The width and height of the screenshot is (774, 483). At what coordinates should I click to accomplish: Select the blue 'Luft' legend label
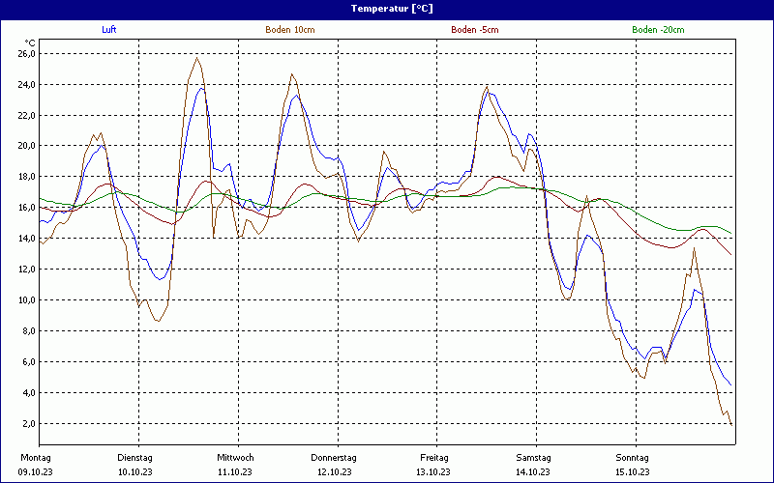[x=109, y=30]
